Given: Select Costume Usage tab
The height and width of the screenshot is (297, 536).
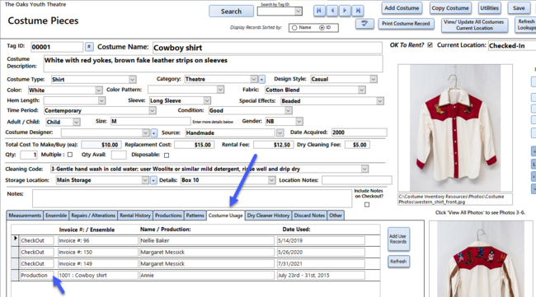Looking at the screenshot, I should pos(226,216).
